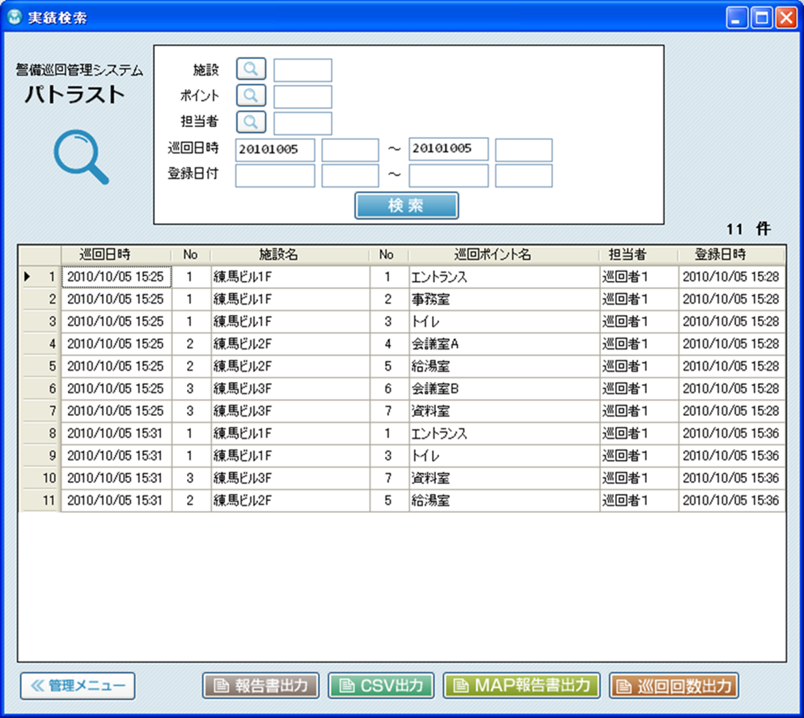804x718 pixels.
Task: Sort by 巡回日時 column header
Action: click(x=105, y=254)
